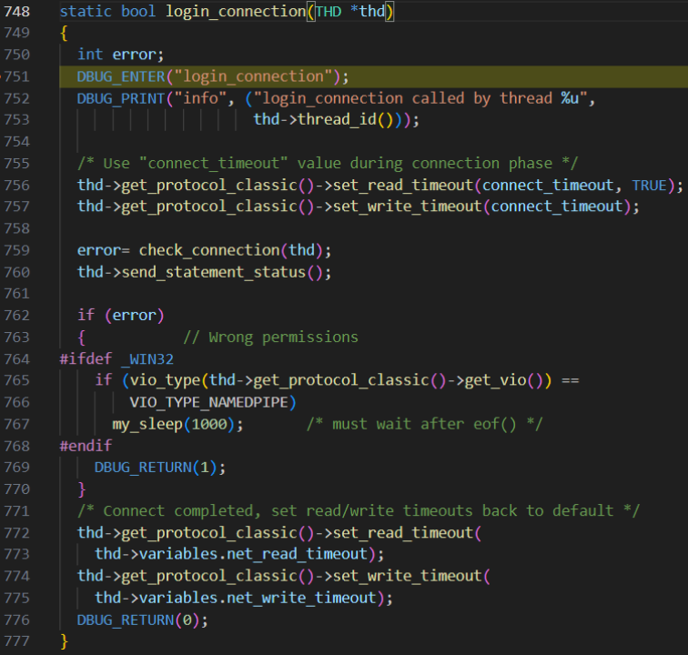Image resolution: width=688 pixels, height=655 pixels.
Task: Click the 'bool' return type keyword
Action: point(138,12)
